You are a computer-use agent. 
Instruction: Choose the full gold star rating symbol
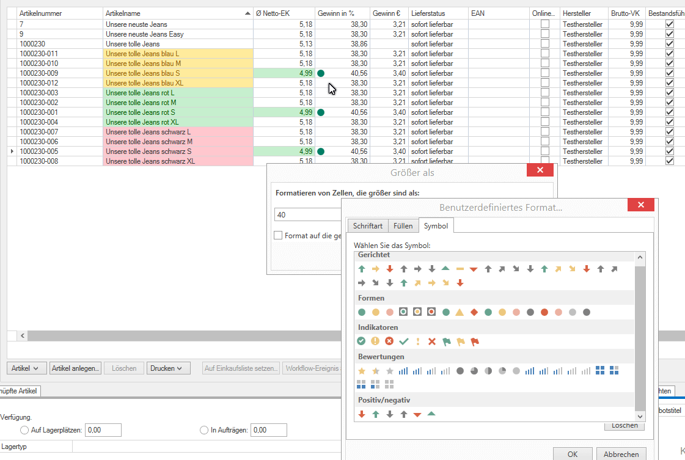(362, 371)
